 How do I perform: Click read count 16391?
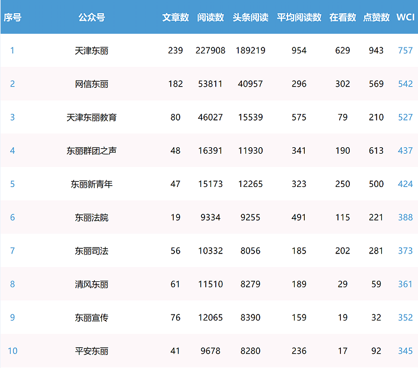210,151
